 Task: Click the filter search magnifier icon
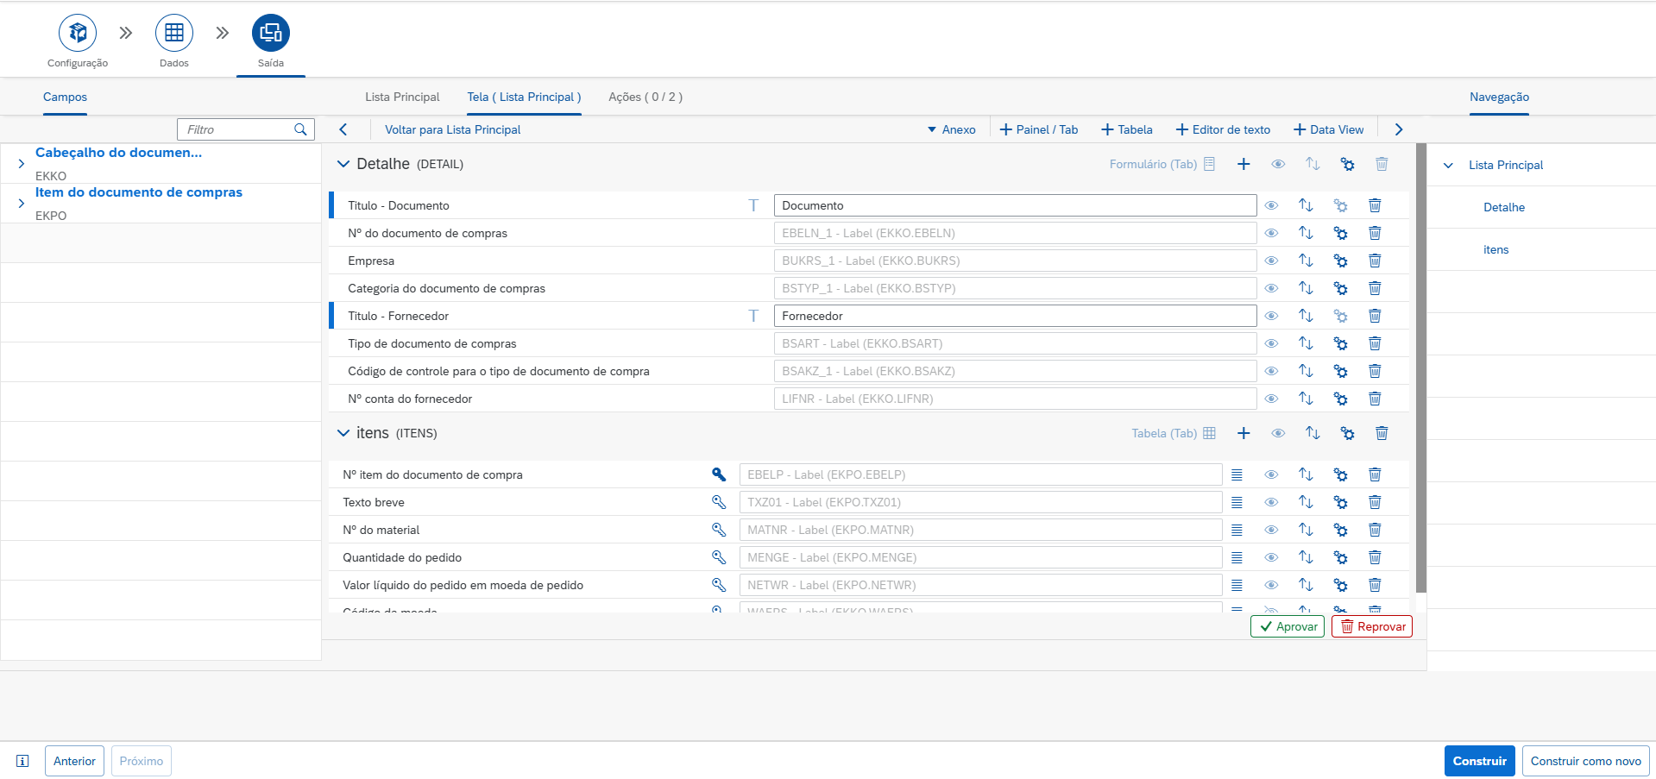(x=300, y=129)
